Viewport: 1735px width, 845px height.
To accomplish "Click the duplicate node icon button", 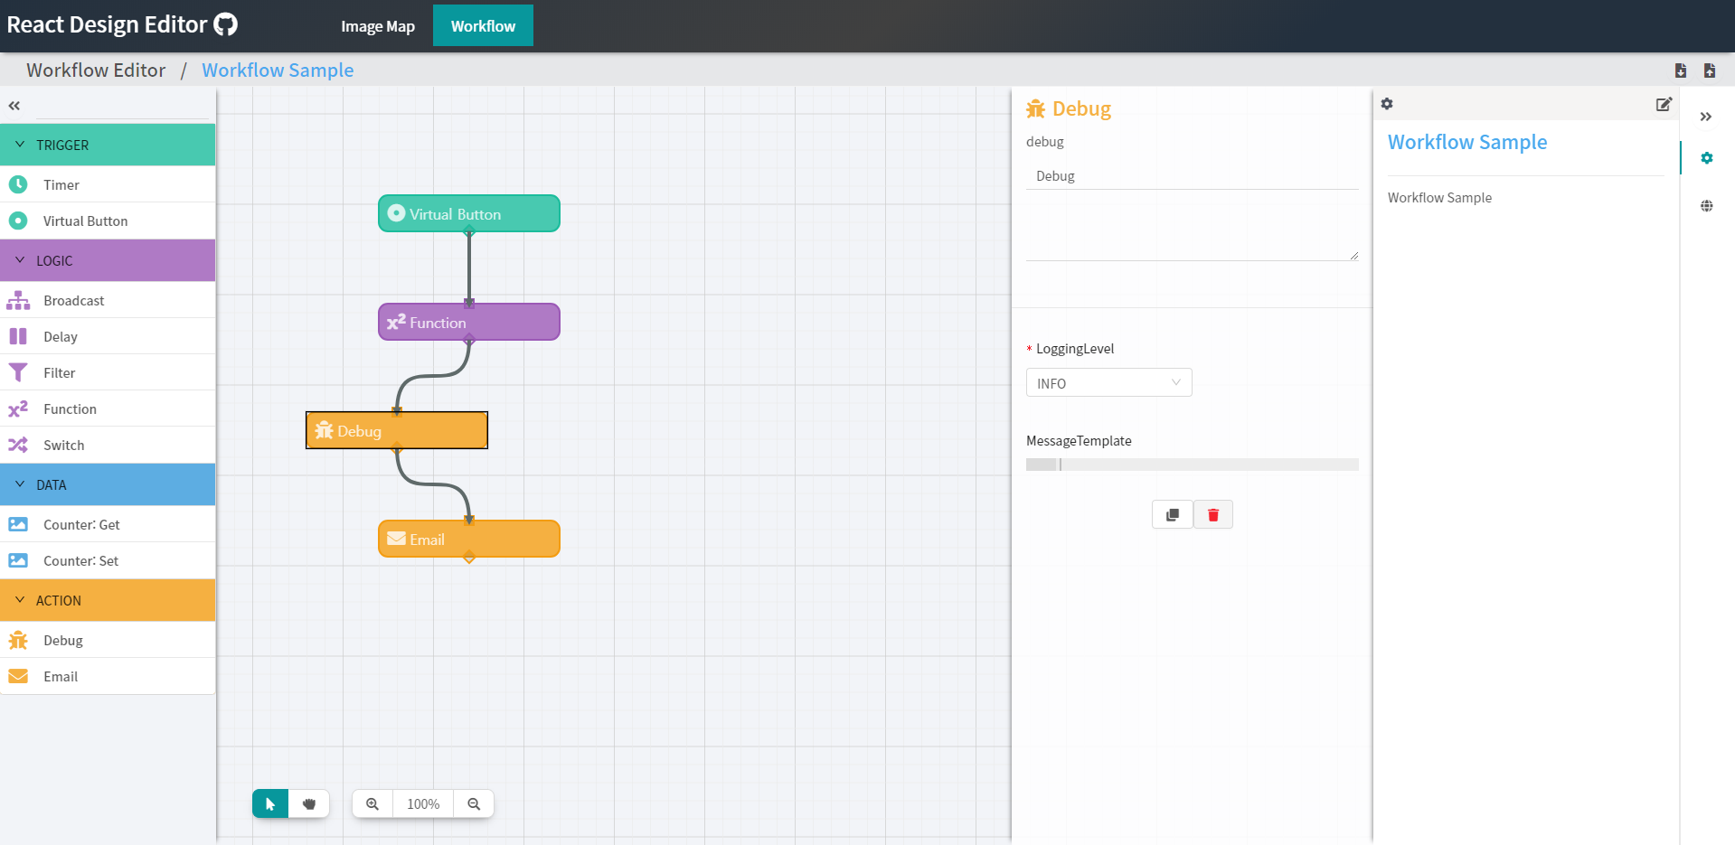I will coord(1173,514).
